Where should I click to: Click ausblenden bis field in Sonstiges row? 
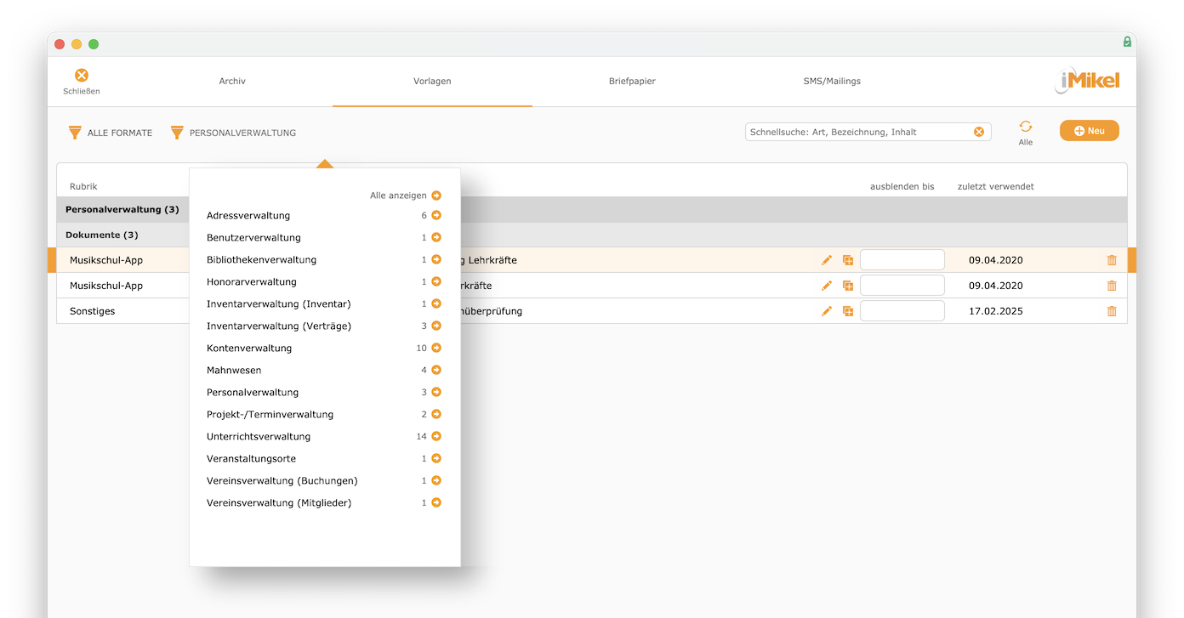[x=902, y=311]
